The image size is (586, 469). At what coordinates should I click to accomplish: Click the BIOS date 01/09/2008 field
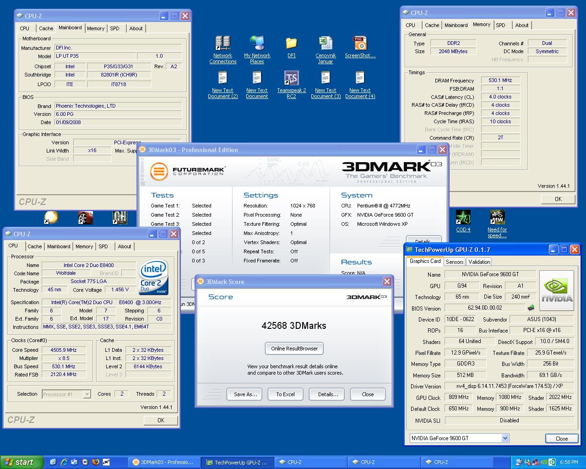(118, 123)
